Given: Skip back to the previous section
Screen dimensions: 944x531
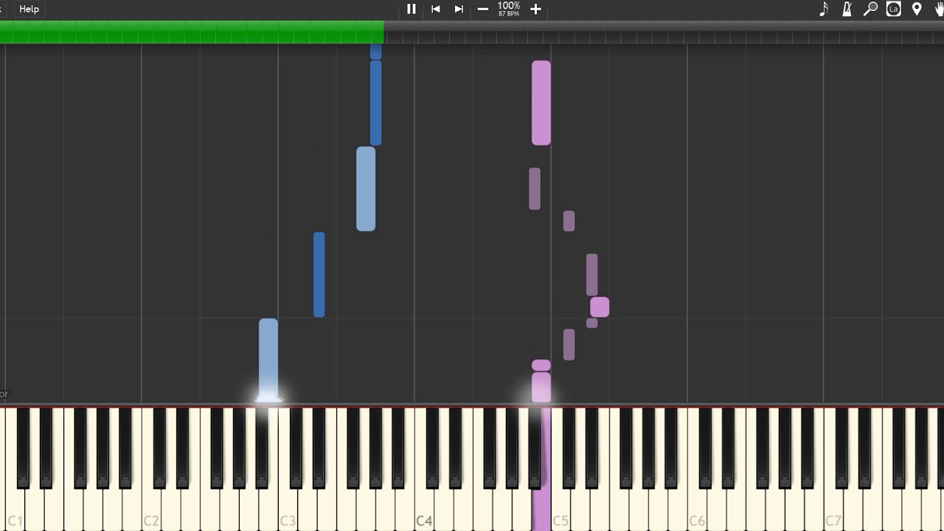Looking at the screenshot, I should pyautogui.click(x=435, y=9).
